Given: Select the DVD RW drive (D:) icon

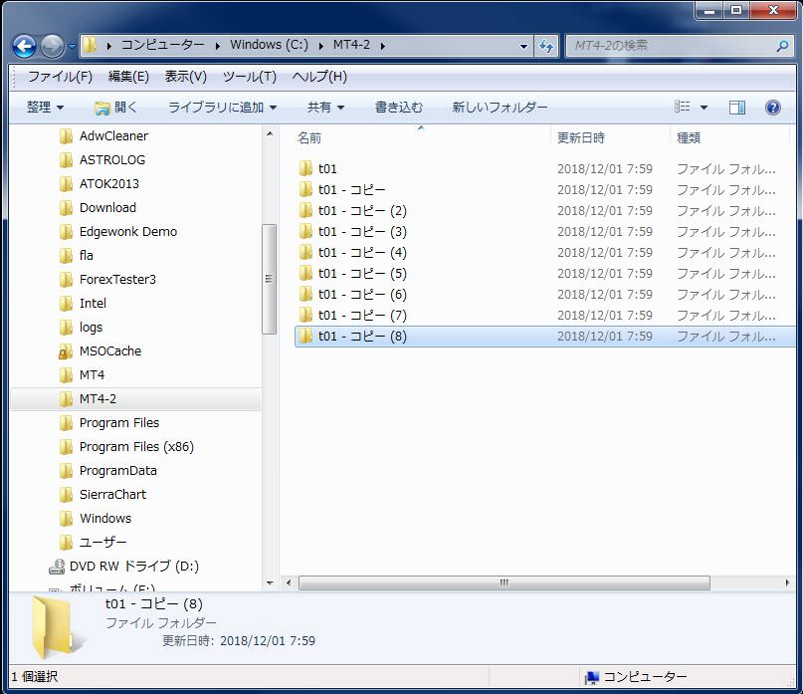Looking at the screenshot, I should pos(57,567).
